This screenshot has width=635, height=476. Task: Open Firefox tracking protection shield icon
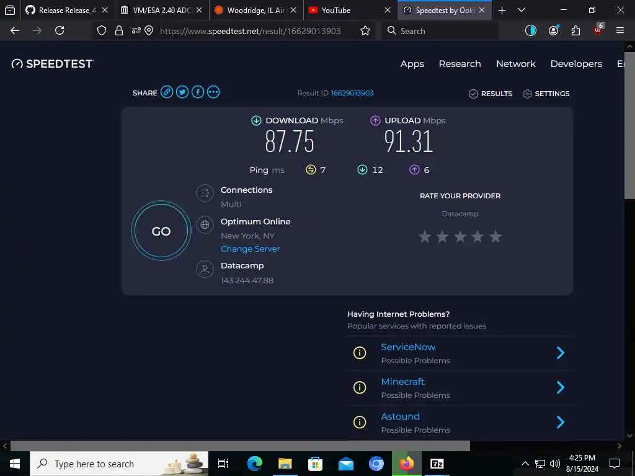pos(102,31)
